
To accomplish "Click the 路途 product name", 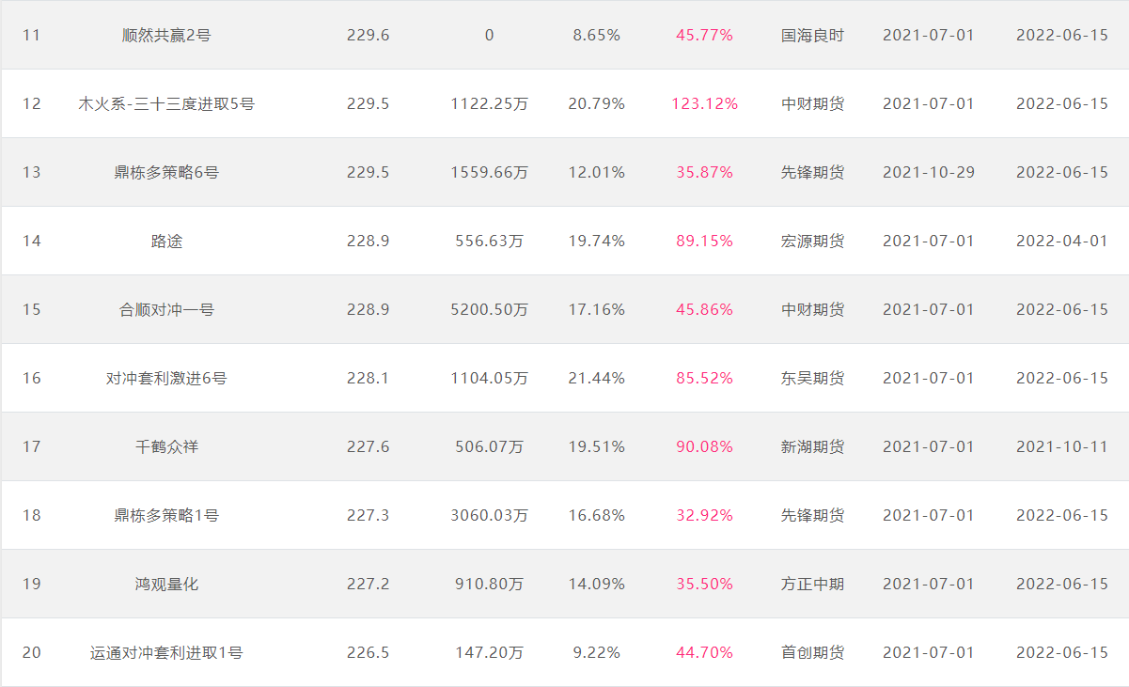I will pos(166,241).
